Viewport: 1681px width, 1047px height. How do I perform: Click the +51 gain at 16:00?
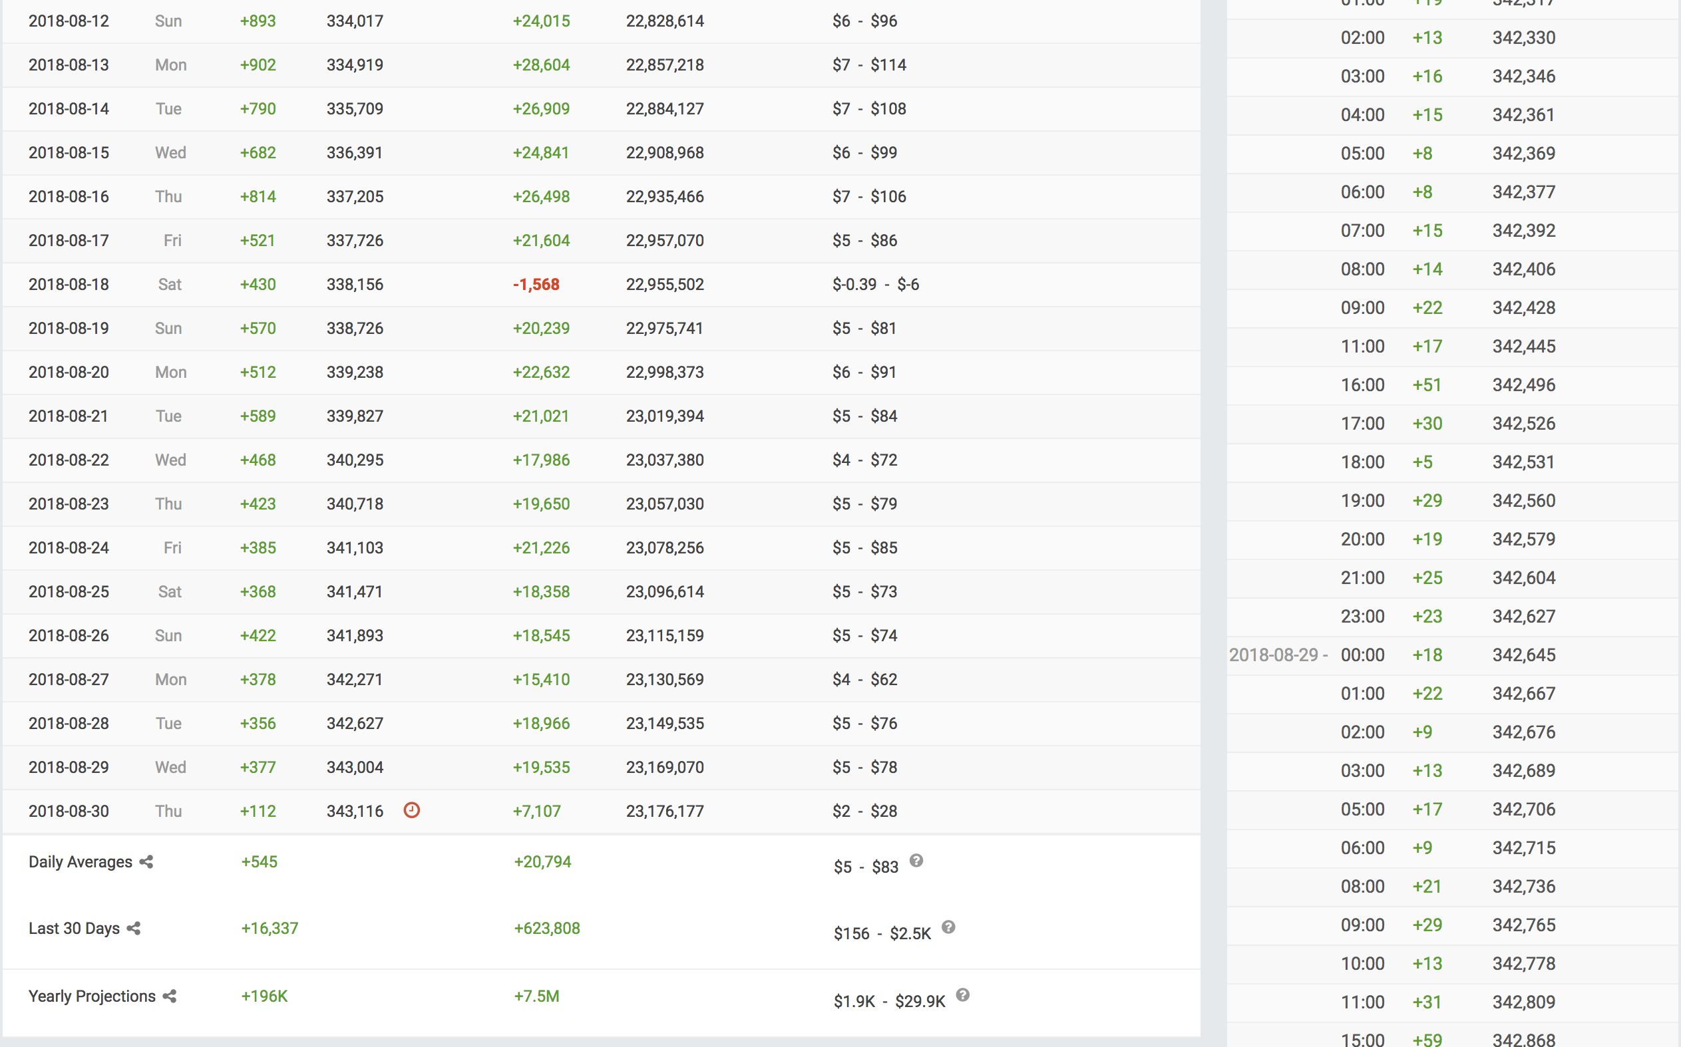point(1427,385)
